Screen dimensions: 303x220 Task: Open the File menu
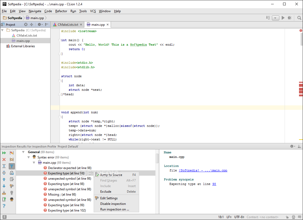coord(4,11)
